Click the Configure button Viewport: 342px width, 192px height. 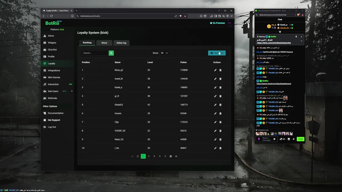217,53
